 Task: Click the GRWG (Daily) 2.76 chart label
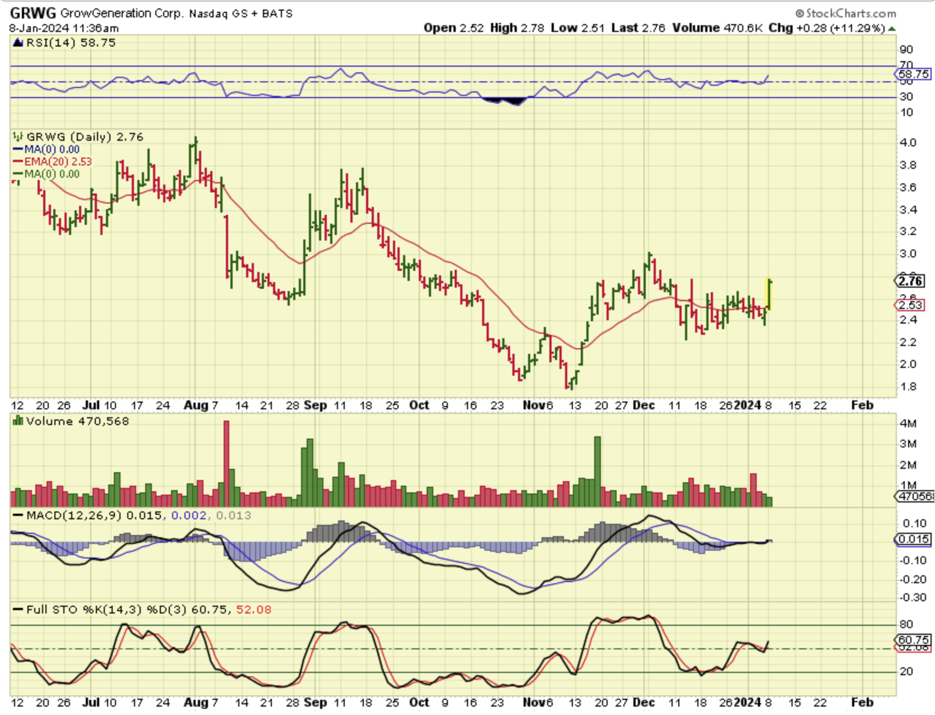click(x=85, y=137)
